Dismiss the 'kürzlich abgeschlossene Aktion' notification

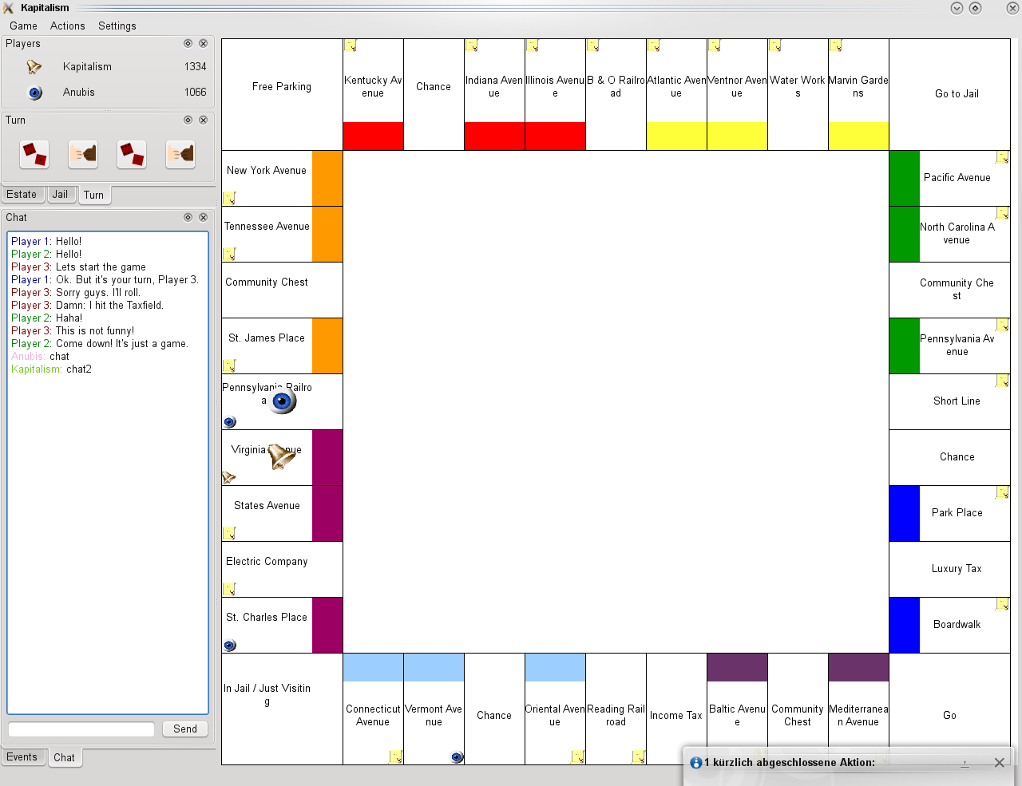point(999,763)
